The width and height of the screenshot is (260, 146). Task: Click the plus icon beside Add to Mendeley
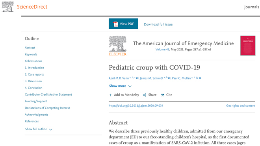click(110, 95)
